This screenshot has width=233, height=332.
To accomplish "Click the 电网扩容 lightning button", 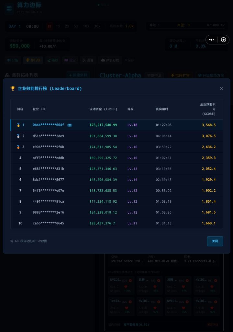I will [x=180, y=75].
